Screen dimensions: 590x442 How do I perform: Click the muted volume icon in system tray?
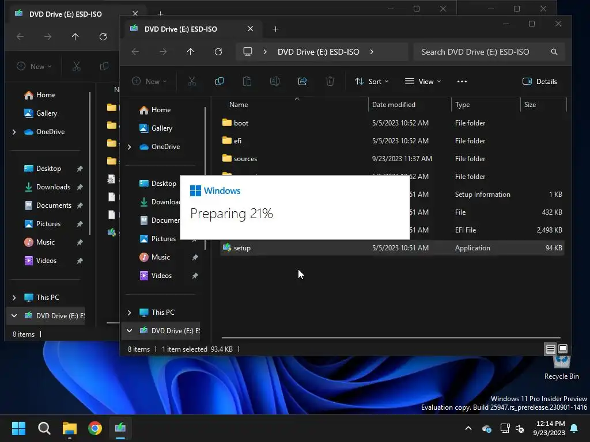pyautogui.click(x=520, y=428)
